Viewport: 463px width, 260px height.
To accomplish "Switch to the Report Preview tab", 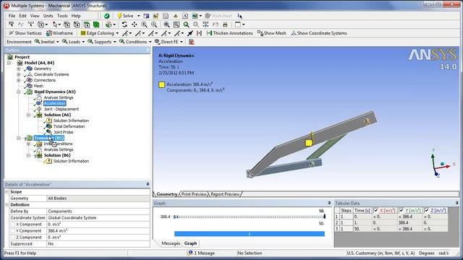I will (x=225, y=194).
